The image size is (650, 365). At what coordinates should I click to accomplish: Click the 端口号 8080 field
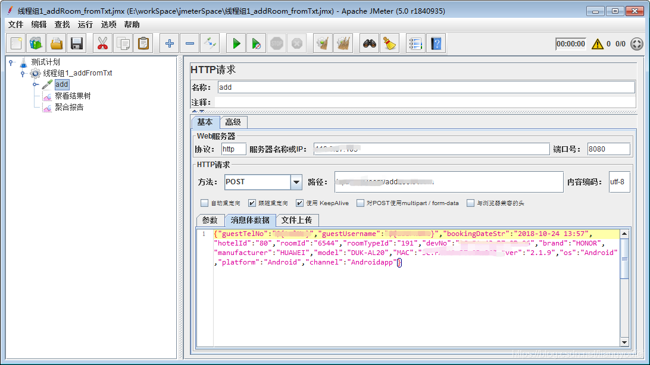click(x=608, y=149)
